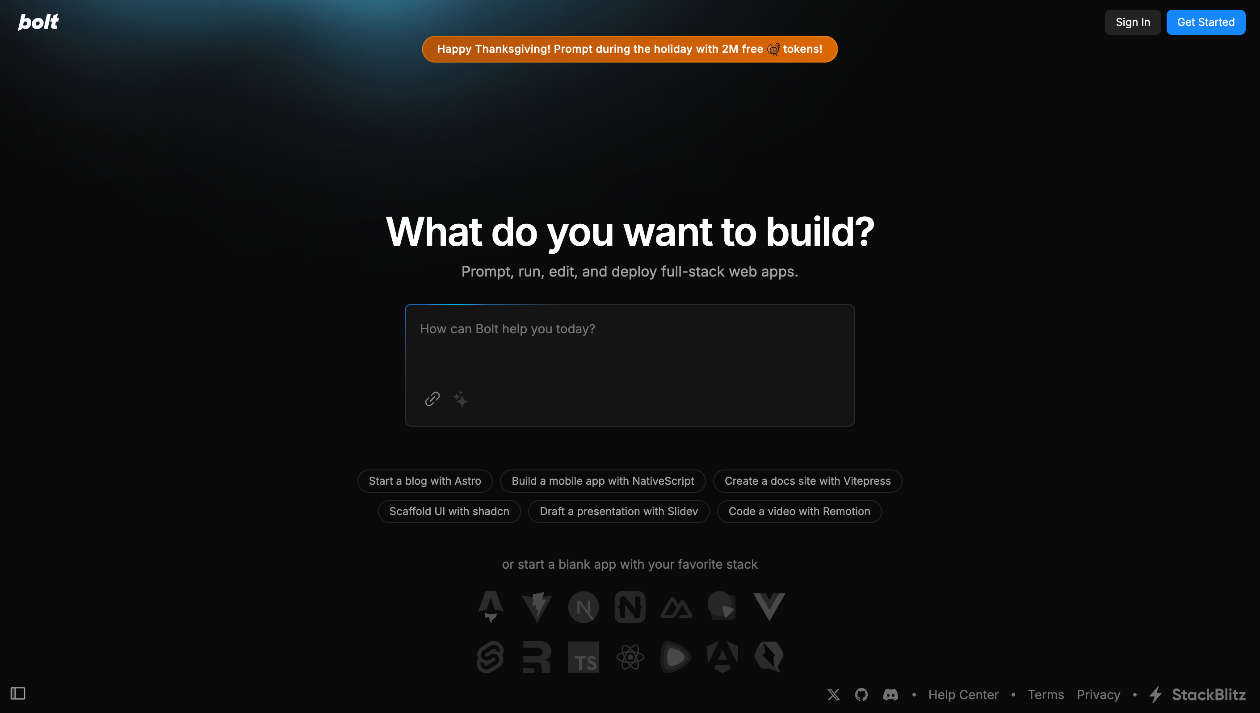The height and width of the screenshot is (713, 1260).
Task: Toggle the enhance prompt icon
Action: coord(460,399)
